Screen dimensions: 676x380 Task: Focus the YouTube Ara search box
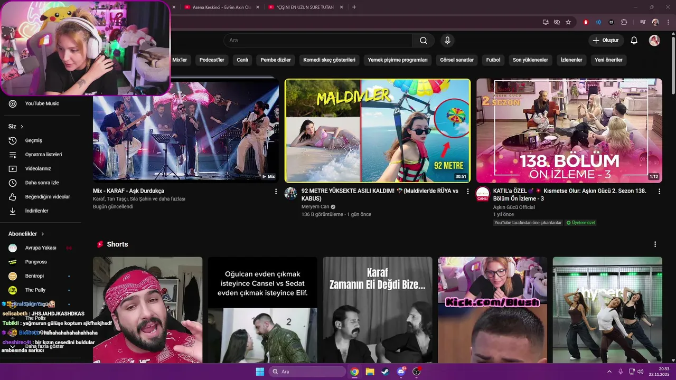click(x=318, y=41)
